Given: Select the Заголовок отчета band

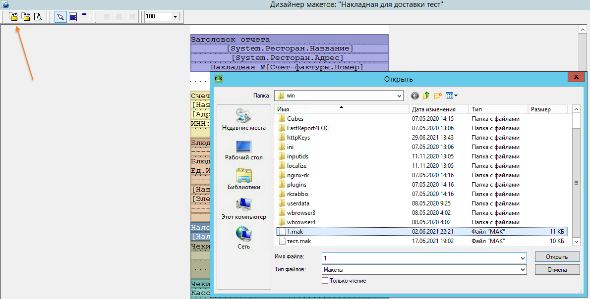Looking at the screenshot, I should pos(290,40).
